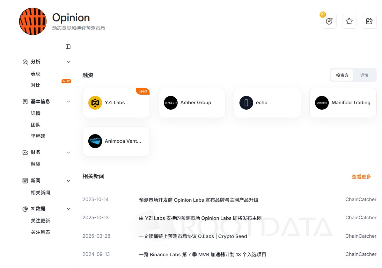
Task: Collapse the 分析 section chevron
Action: [69, 62]
